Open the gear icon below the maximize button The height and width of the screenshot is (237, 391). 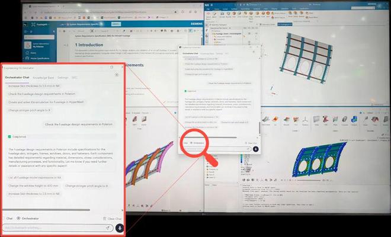117,75
